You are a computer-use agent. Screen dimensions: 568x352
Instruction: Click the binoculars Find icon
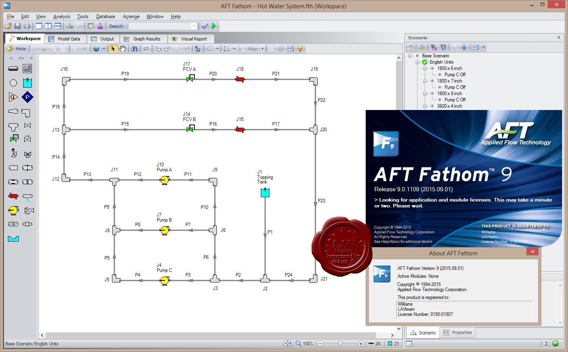coord(134,49)
